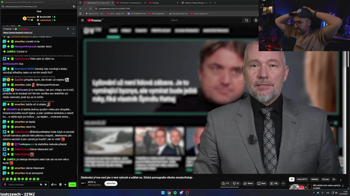
Task: Open The Models Resource bookmark
Action: [137, 13]
